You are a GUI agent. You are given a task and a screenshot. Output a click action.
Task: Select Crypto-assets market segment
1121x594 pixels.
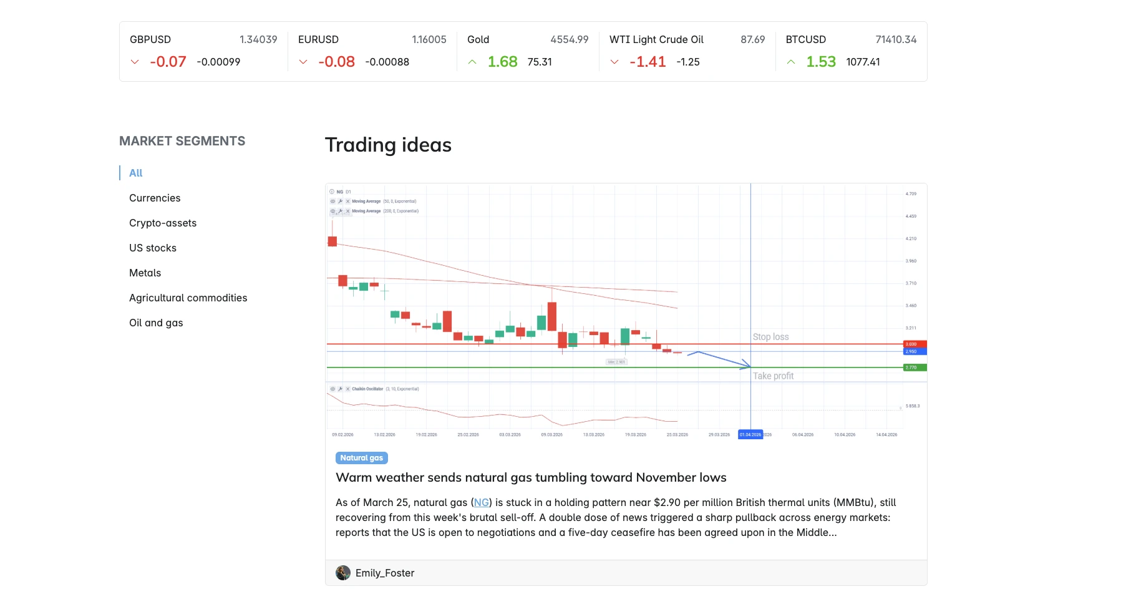click(163, 223)
